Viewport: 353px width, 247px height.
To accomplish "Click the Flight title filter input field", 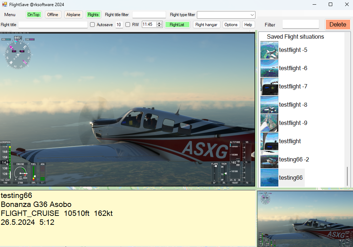I will 149,15.
